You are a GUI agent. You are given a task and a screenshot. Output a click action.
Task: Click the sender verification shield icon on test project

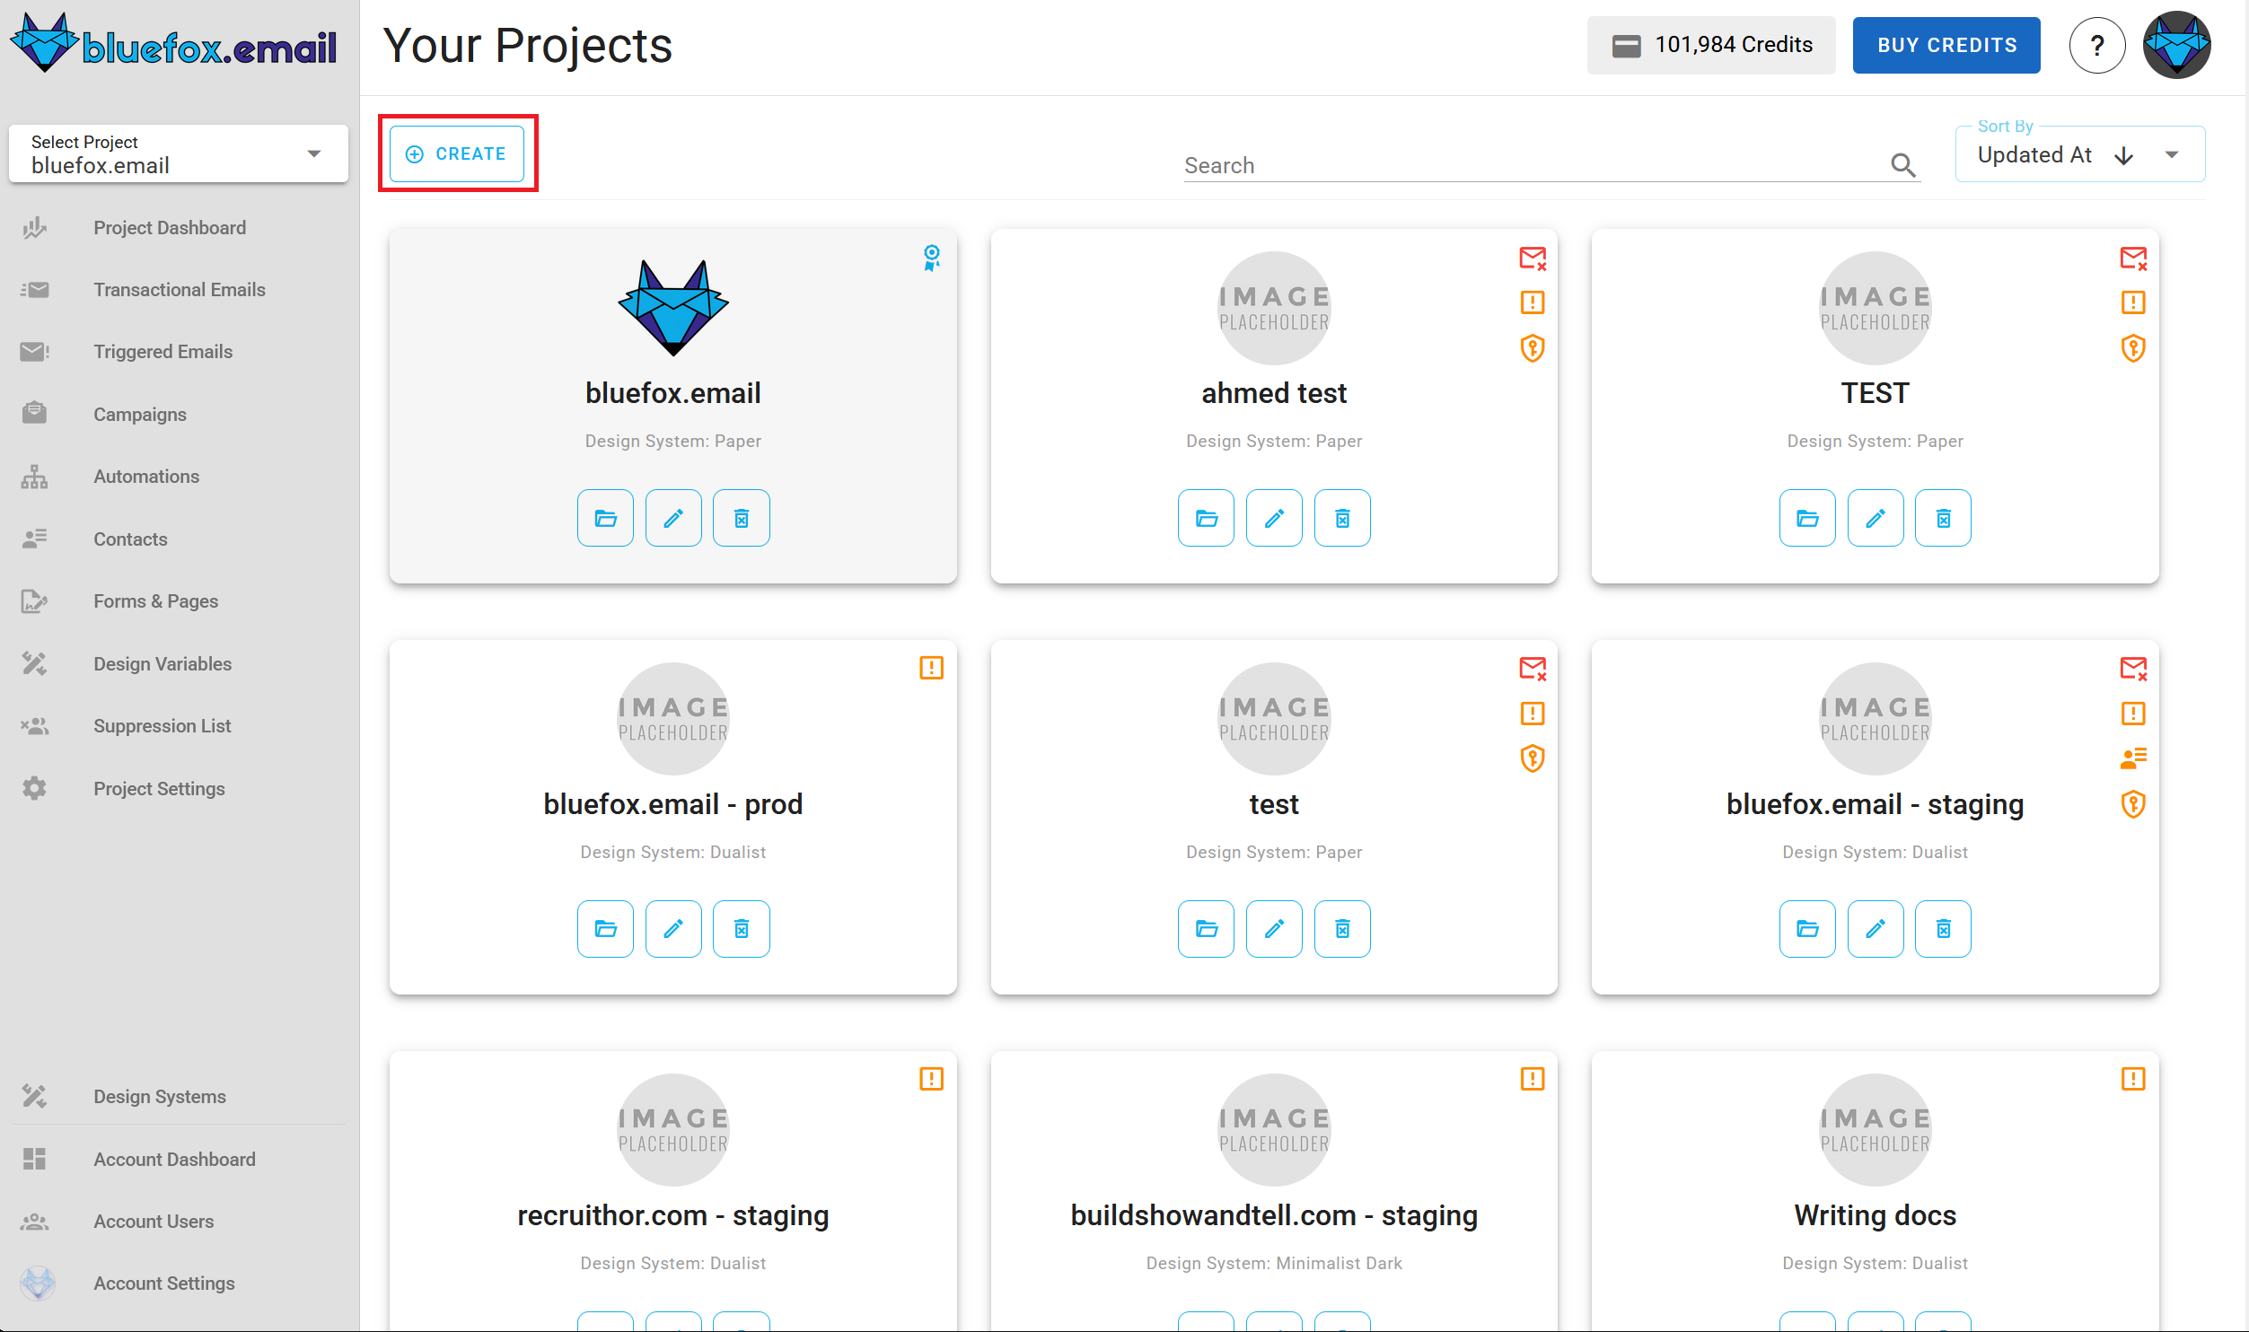tap(1533, 758)
